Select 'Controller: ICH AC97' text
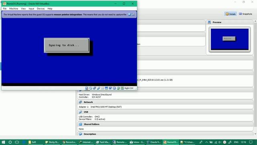Image resolution: width=257 pixels, height=145 pixels. [90, 97]
